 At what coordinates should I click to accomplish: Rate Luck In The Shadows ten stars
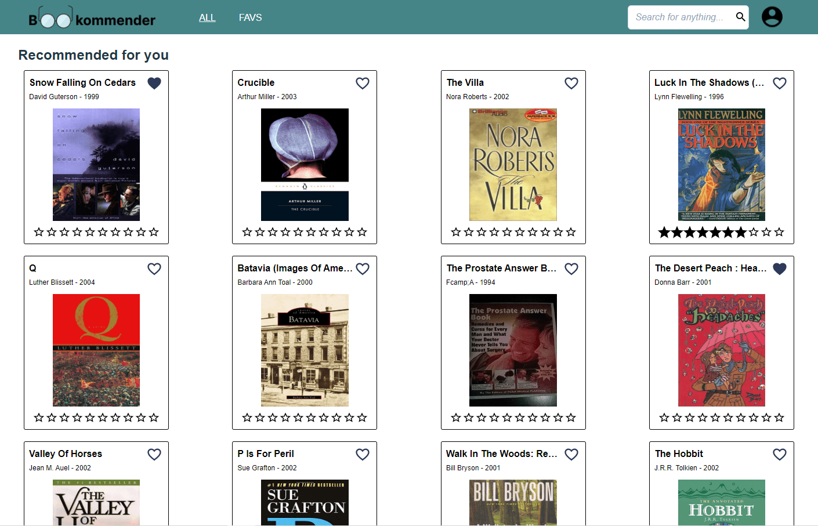coord(779,232)
